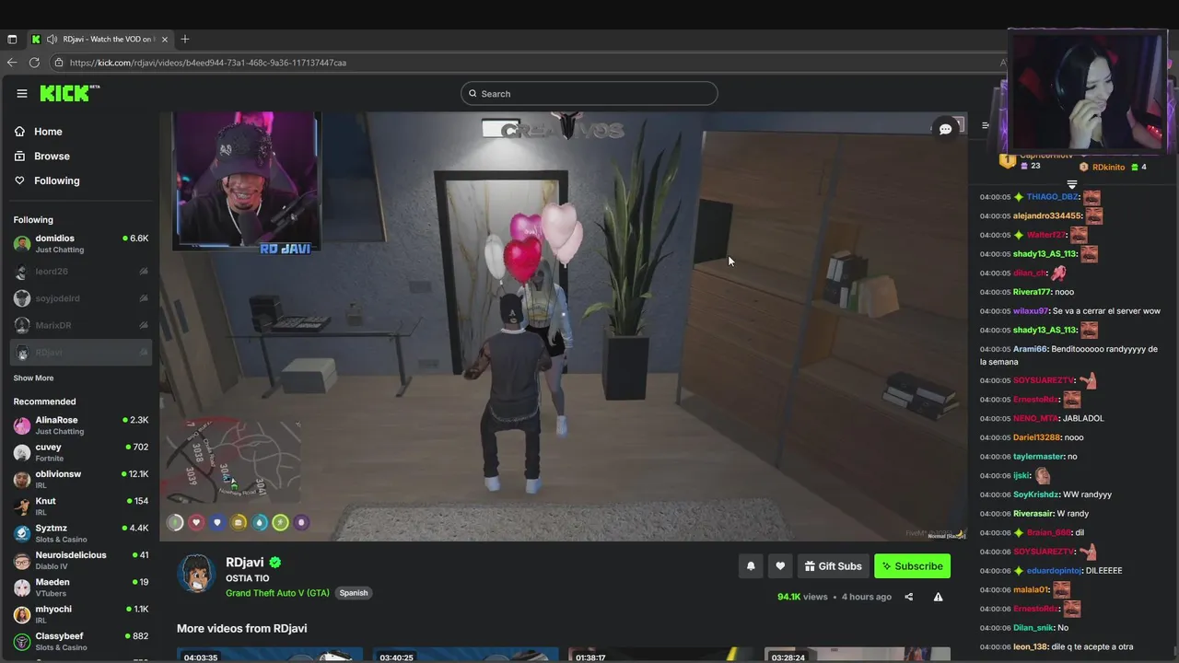Click username eduardopintoj in chat

point(1055,571)
